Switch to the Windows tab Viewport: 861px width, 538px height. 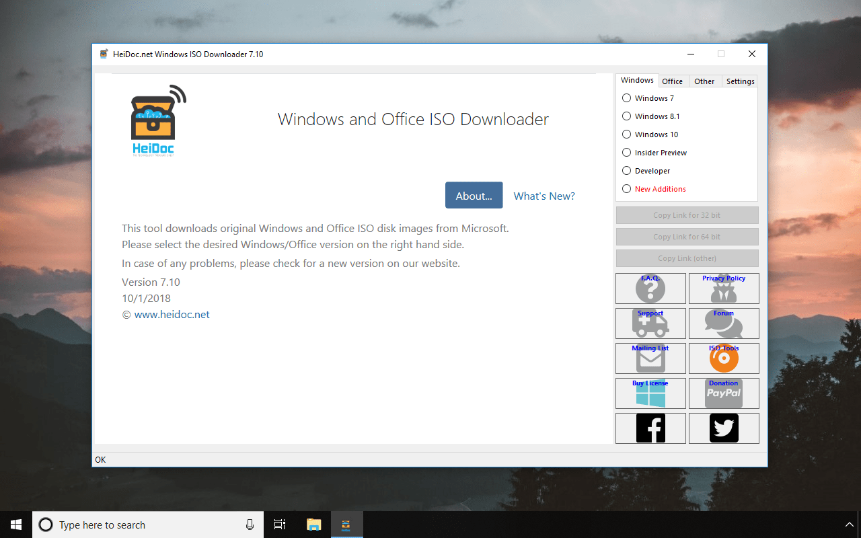(x=637, y=80)
